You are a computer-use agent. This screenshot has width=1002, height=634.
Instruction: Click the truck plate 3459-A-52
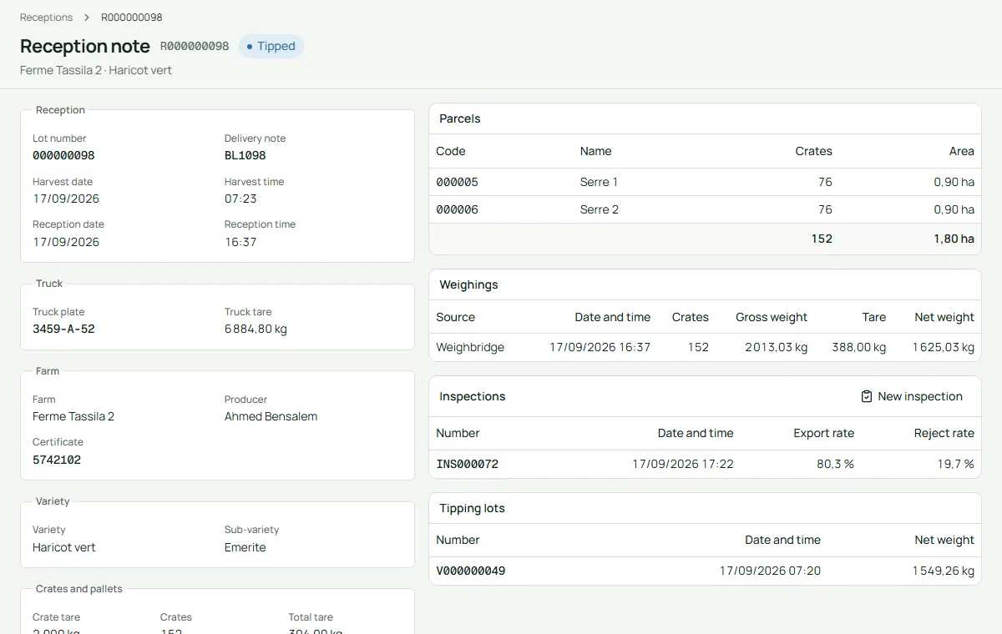[63, 329]
